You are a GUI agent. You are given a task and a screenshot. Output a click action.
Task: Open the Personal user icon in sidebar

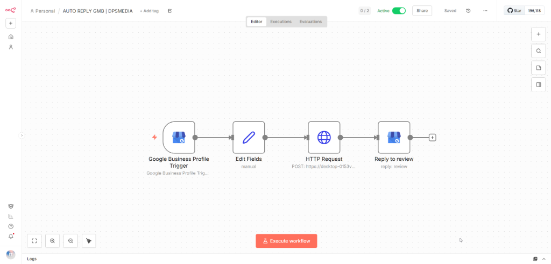coord(11,47)
